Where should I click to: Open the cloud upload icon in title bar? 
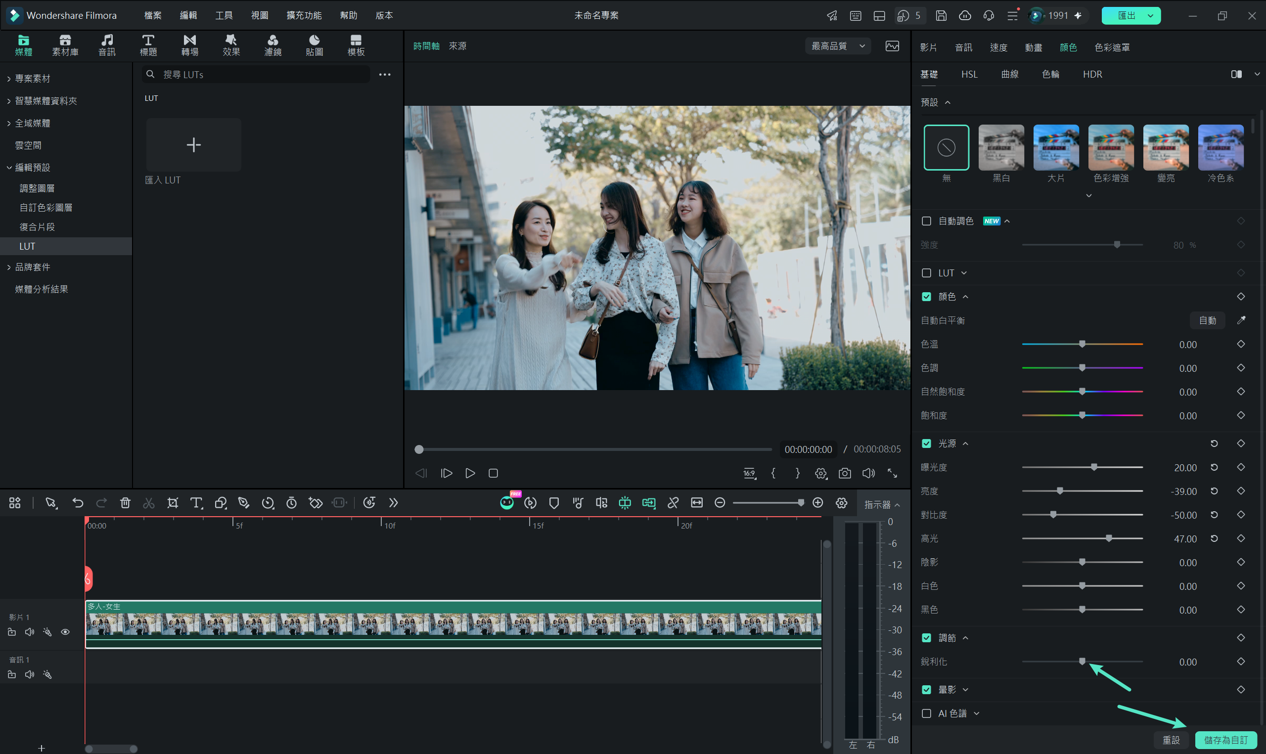(965, 15)
